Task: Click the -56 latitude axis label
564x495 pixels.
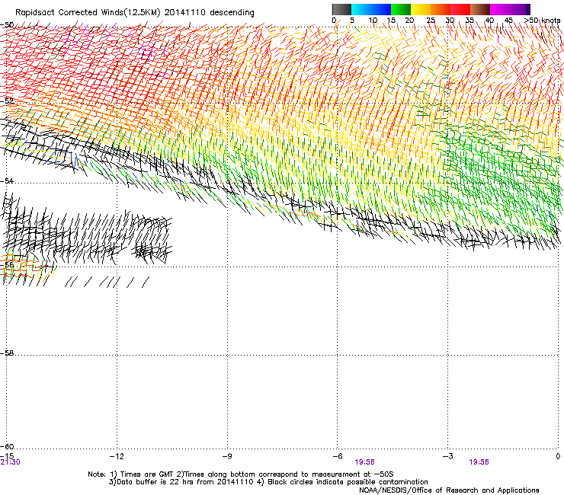Action: [x=7, y=264]
